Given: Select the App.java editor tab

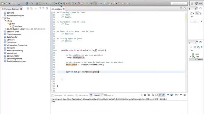Looking at the screenshot, I should coord(58,9).
